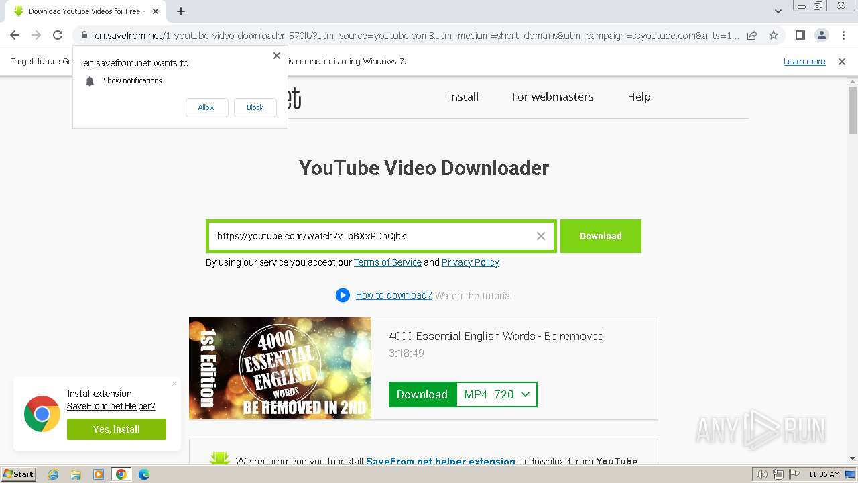Screen dimensions: 858x483
Task: Open Microsoft Edge from the taskbar
Action: click(x=144, y=474)
